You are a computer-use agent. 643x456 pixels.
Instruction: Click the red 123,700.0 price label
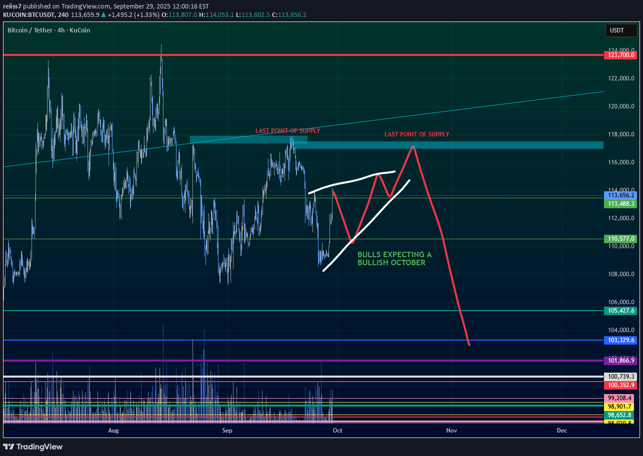click(620, 54)
